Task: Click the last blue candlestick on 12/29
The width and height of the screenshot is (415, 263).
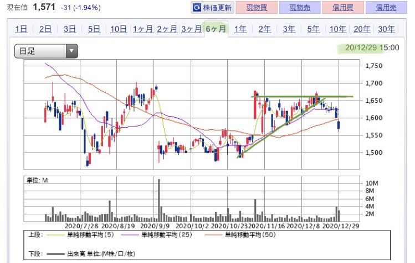Action: click(x=339, y=125)
